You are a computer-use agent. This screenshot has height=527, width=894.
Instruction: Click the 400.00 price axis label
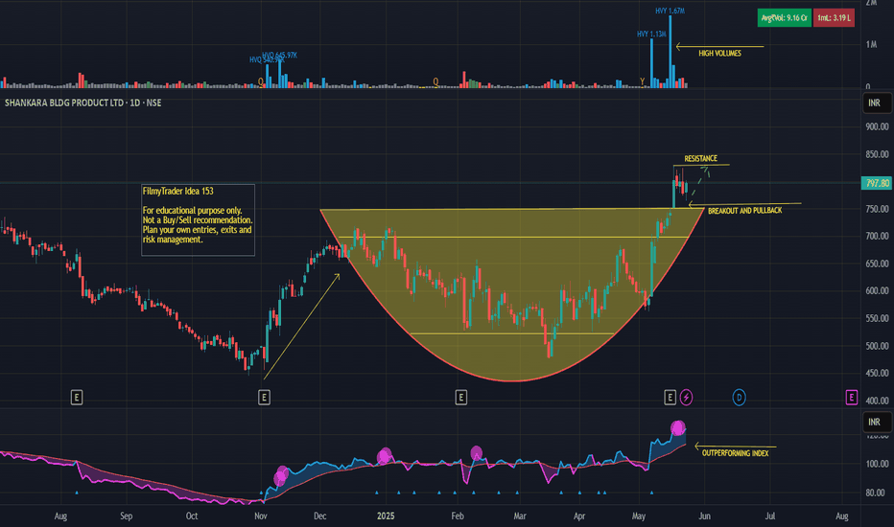877,401
